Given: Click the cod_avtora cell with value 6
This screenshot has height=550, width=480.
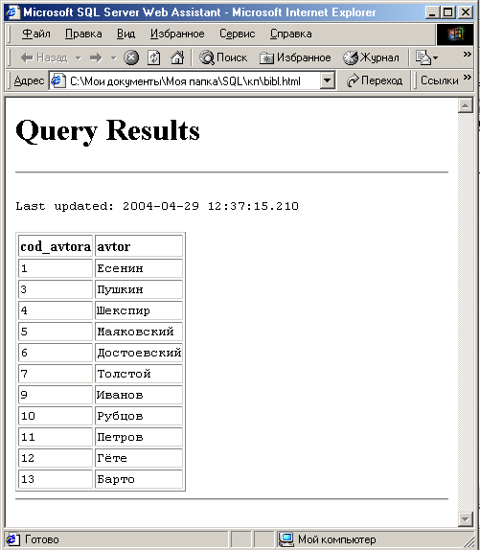Looking at the screenshot, I should pyautogui.click(x=56, y=353).
